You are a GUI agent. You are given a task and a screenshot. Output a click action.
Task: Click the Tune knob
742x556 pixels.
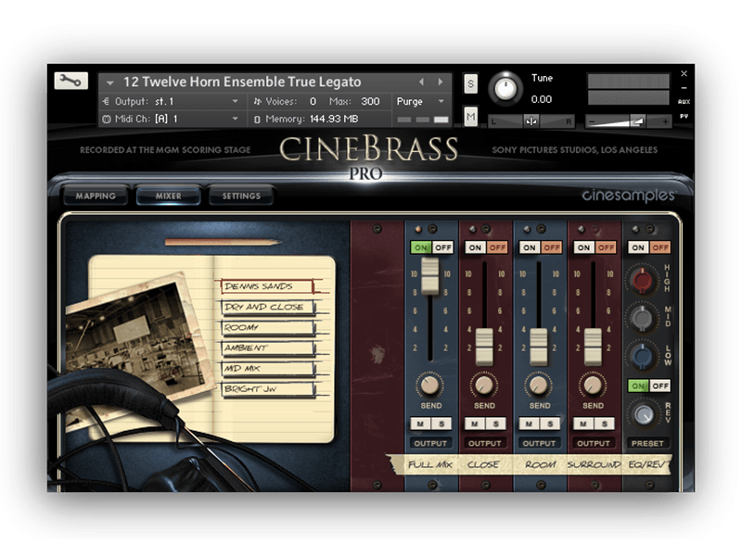tap(505, 88)
